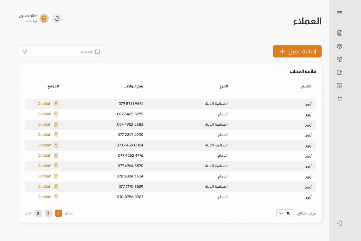Open the alert bell icon in sidebar
This screenshot has width=361, height=241.
click(x=339, y=99)
